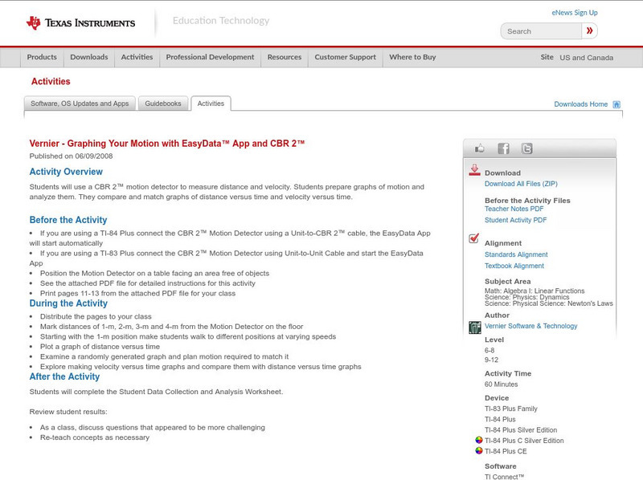Click the During the Activity heading
643x480 pixels.
point(68,303)
